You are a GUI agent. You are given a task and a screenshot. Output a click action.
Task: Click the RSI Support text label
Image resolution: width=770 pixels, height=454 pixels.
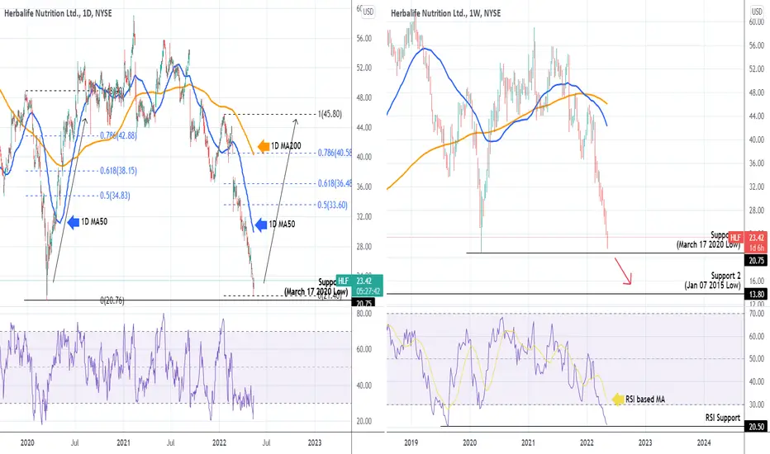[x=722, y=418]
